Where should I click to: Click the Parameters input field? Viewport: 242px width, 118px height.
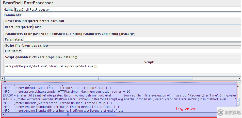click(133, 40)
